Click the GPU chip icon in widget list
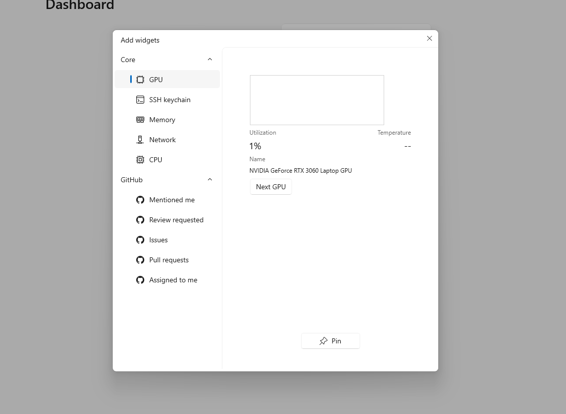The width and height of the screenshot is (566, 414). click(x=140, y=80)
